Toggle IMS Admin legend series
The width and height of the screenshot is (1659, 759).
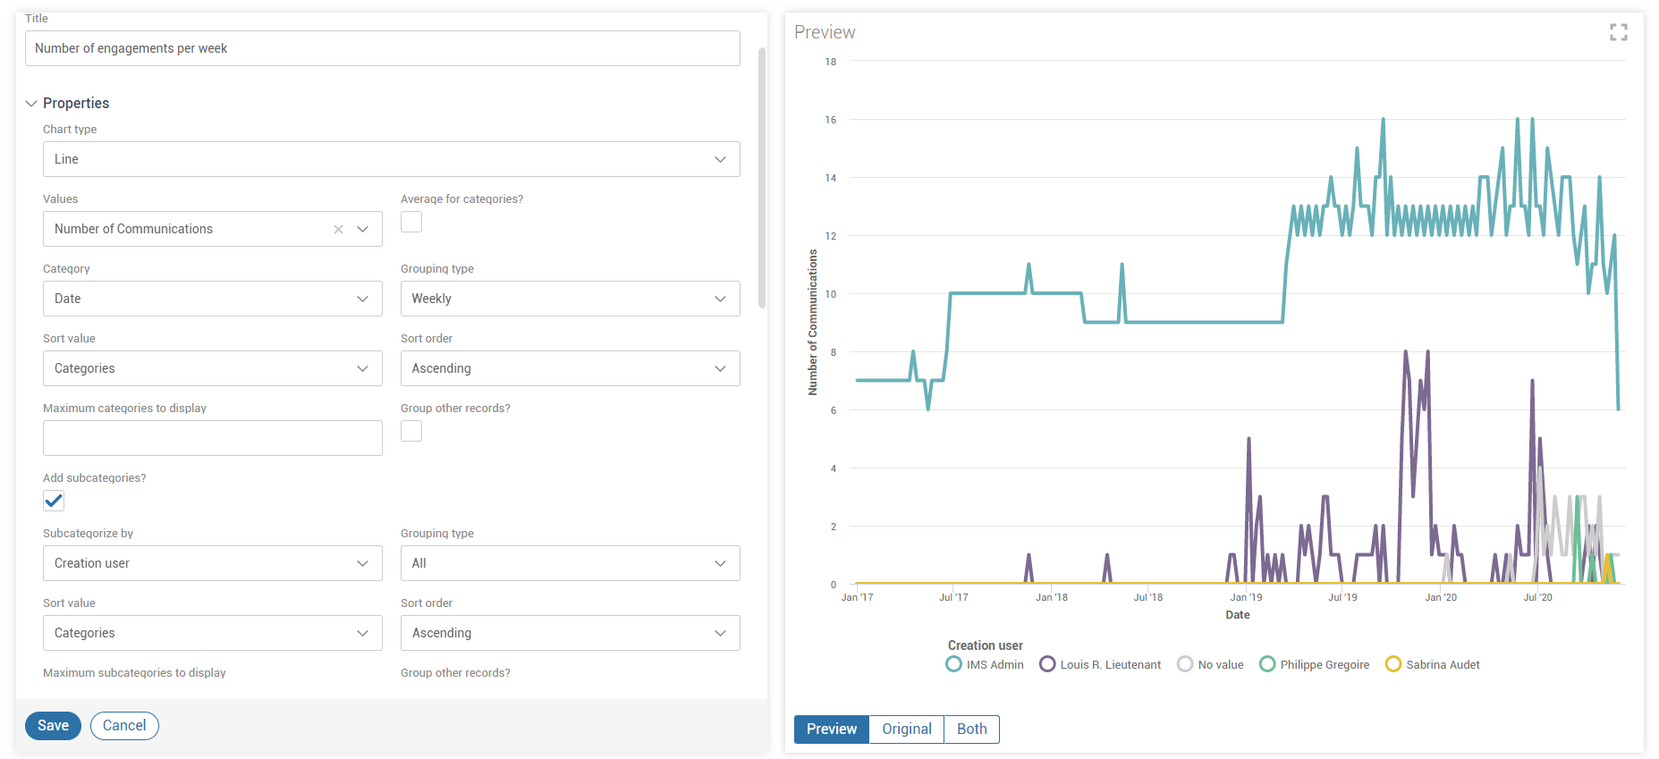985,664
